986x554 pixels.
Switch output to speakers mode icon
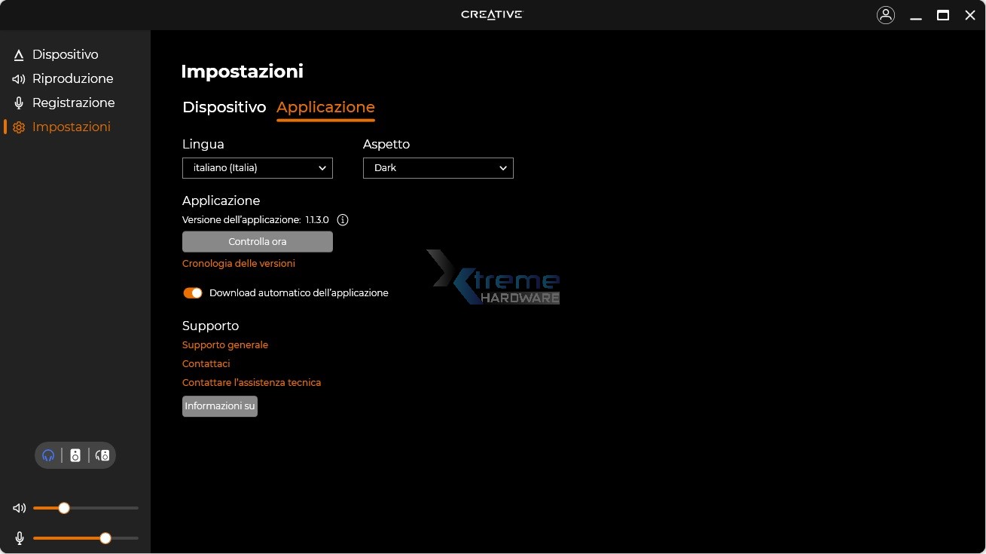(x=75, y=455)
